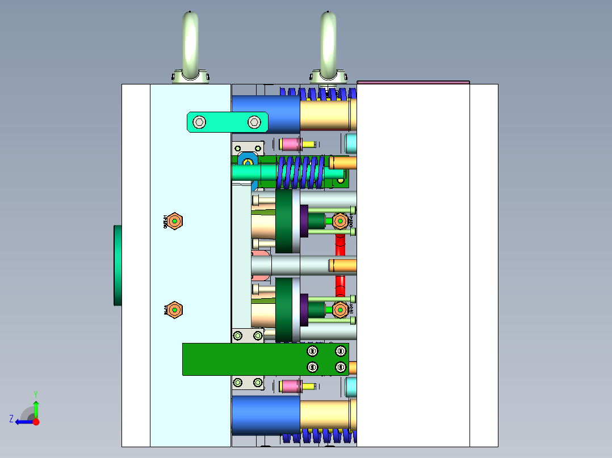Select the large white plate on right
Screen dimensions: 612x458
(x=413, y=265)
